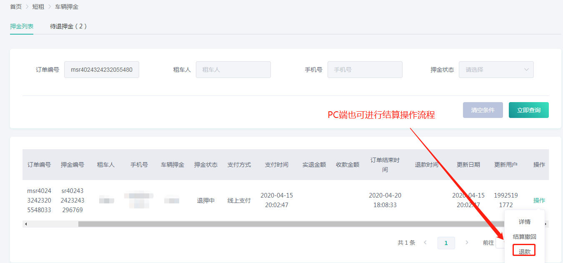
Task: Choose 结算撤回 in the action menu
Action: [x=524, y=237]
